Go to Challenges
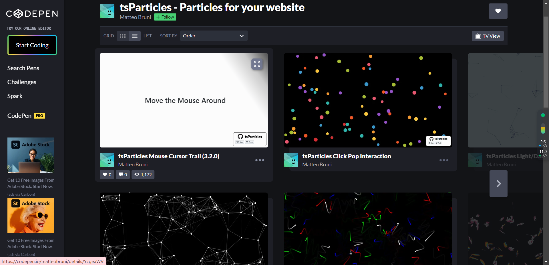 click(22, 82)
